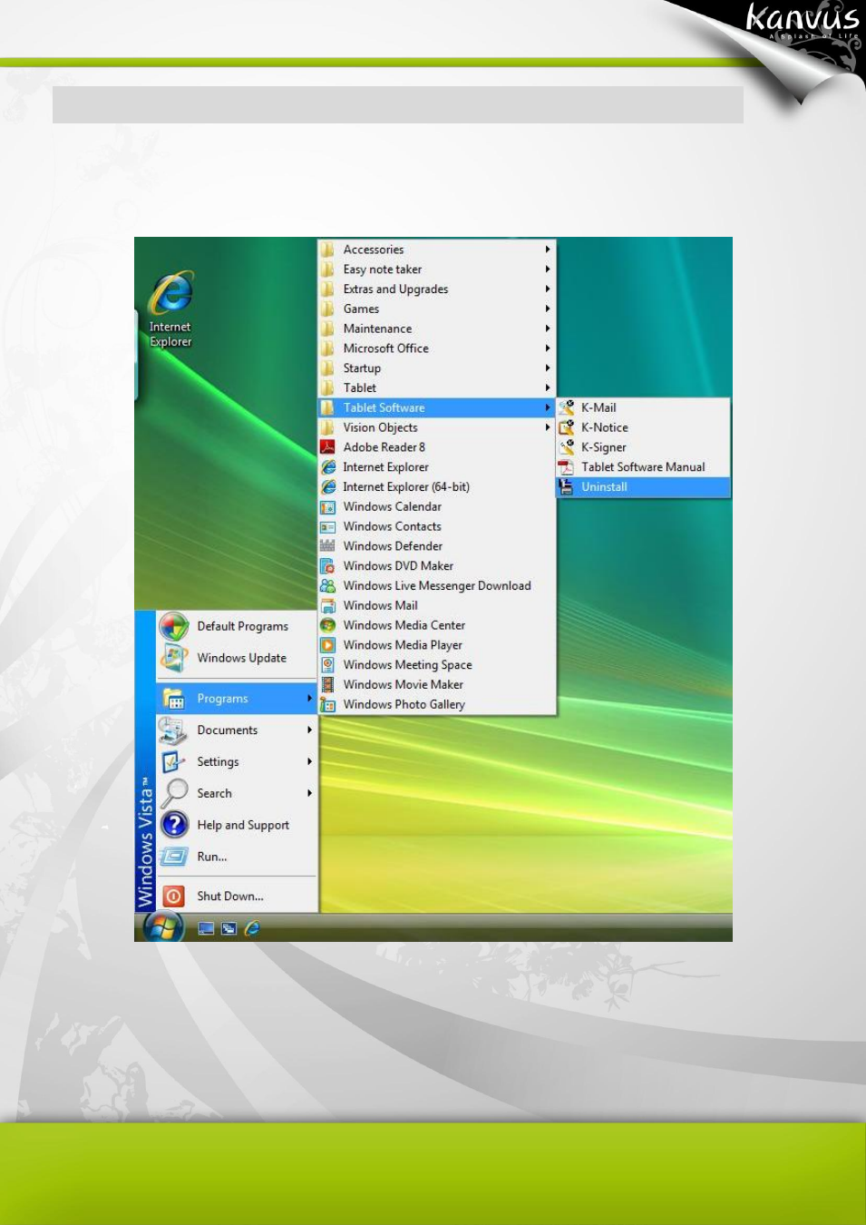The height and width of the screenshot is (1225, 866).
Task: Expand the Easy note taker submenu arrow
Action: click(548, 269)
